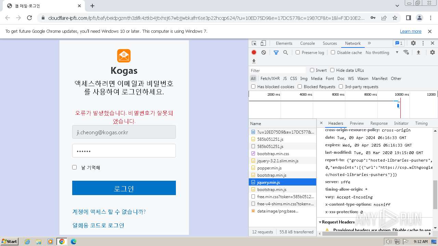Show more DevTools tabs chevron

tap(369, 43)
